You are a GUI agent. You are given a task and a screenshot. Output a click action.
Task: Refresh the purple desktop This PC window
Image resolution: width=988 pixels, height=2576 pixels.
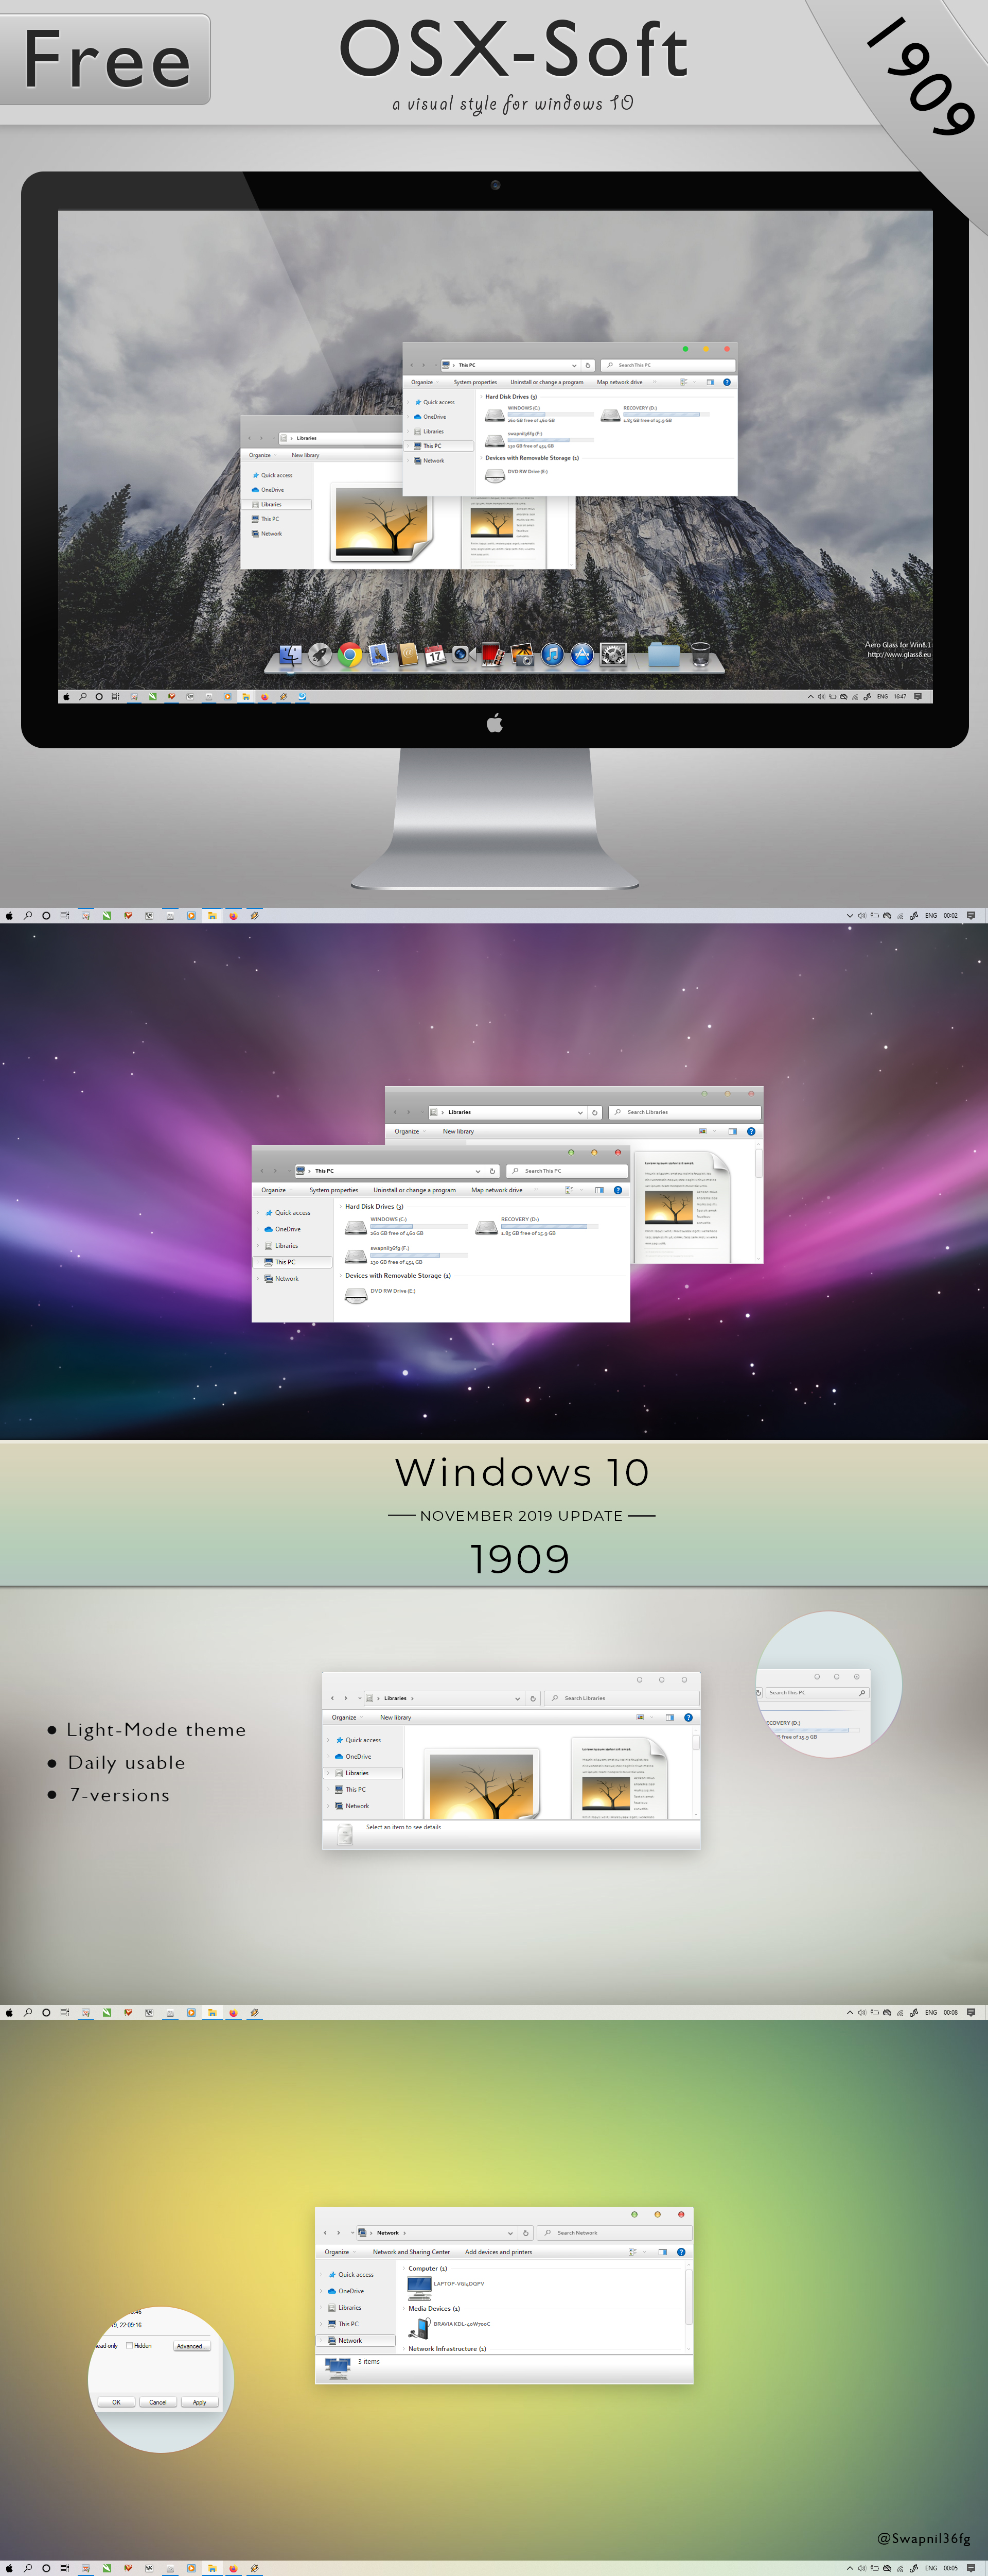492,1171
